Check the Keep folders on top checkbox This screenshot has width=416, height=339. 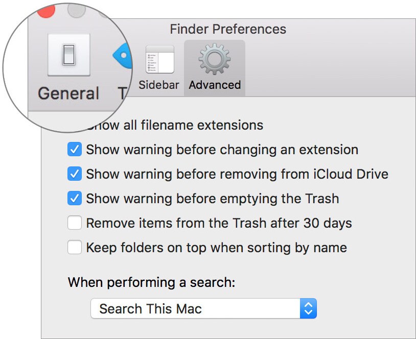(75, 248)
